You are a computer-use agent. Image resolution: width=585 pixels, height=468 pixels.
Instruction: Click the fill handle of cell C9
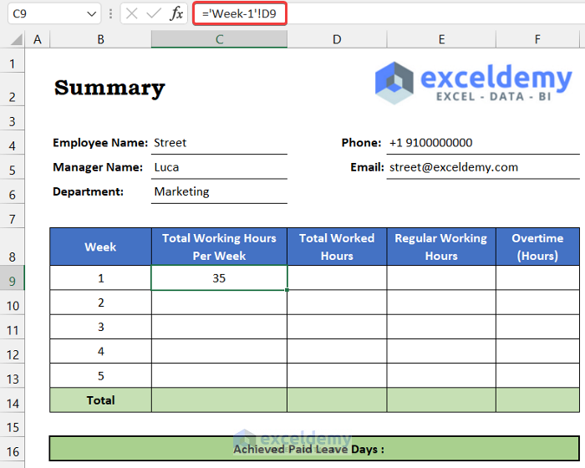[x=287, y=290]
